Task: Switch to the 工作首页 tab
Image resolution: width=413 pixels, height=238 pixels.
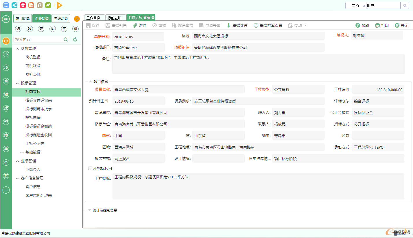Action: 94,18
